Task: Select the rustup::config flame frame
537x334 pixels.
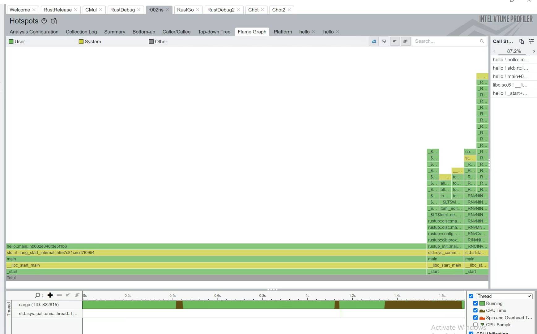Action: coord(445,234)
